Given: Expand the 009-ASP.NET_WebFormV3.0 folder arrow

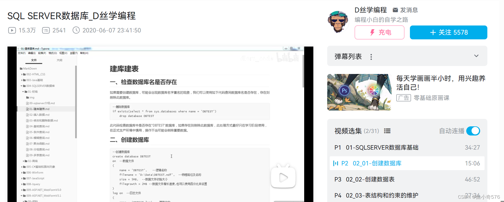Looking at the screenshot, I should [x=22, y=190].
